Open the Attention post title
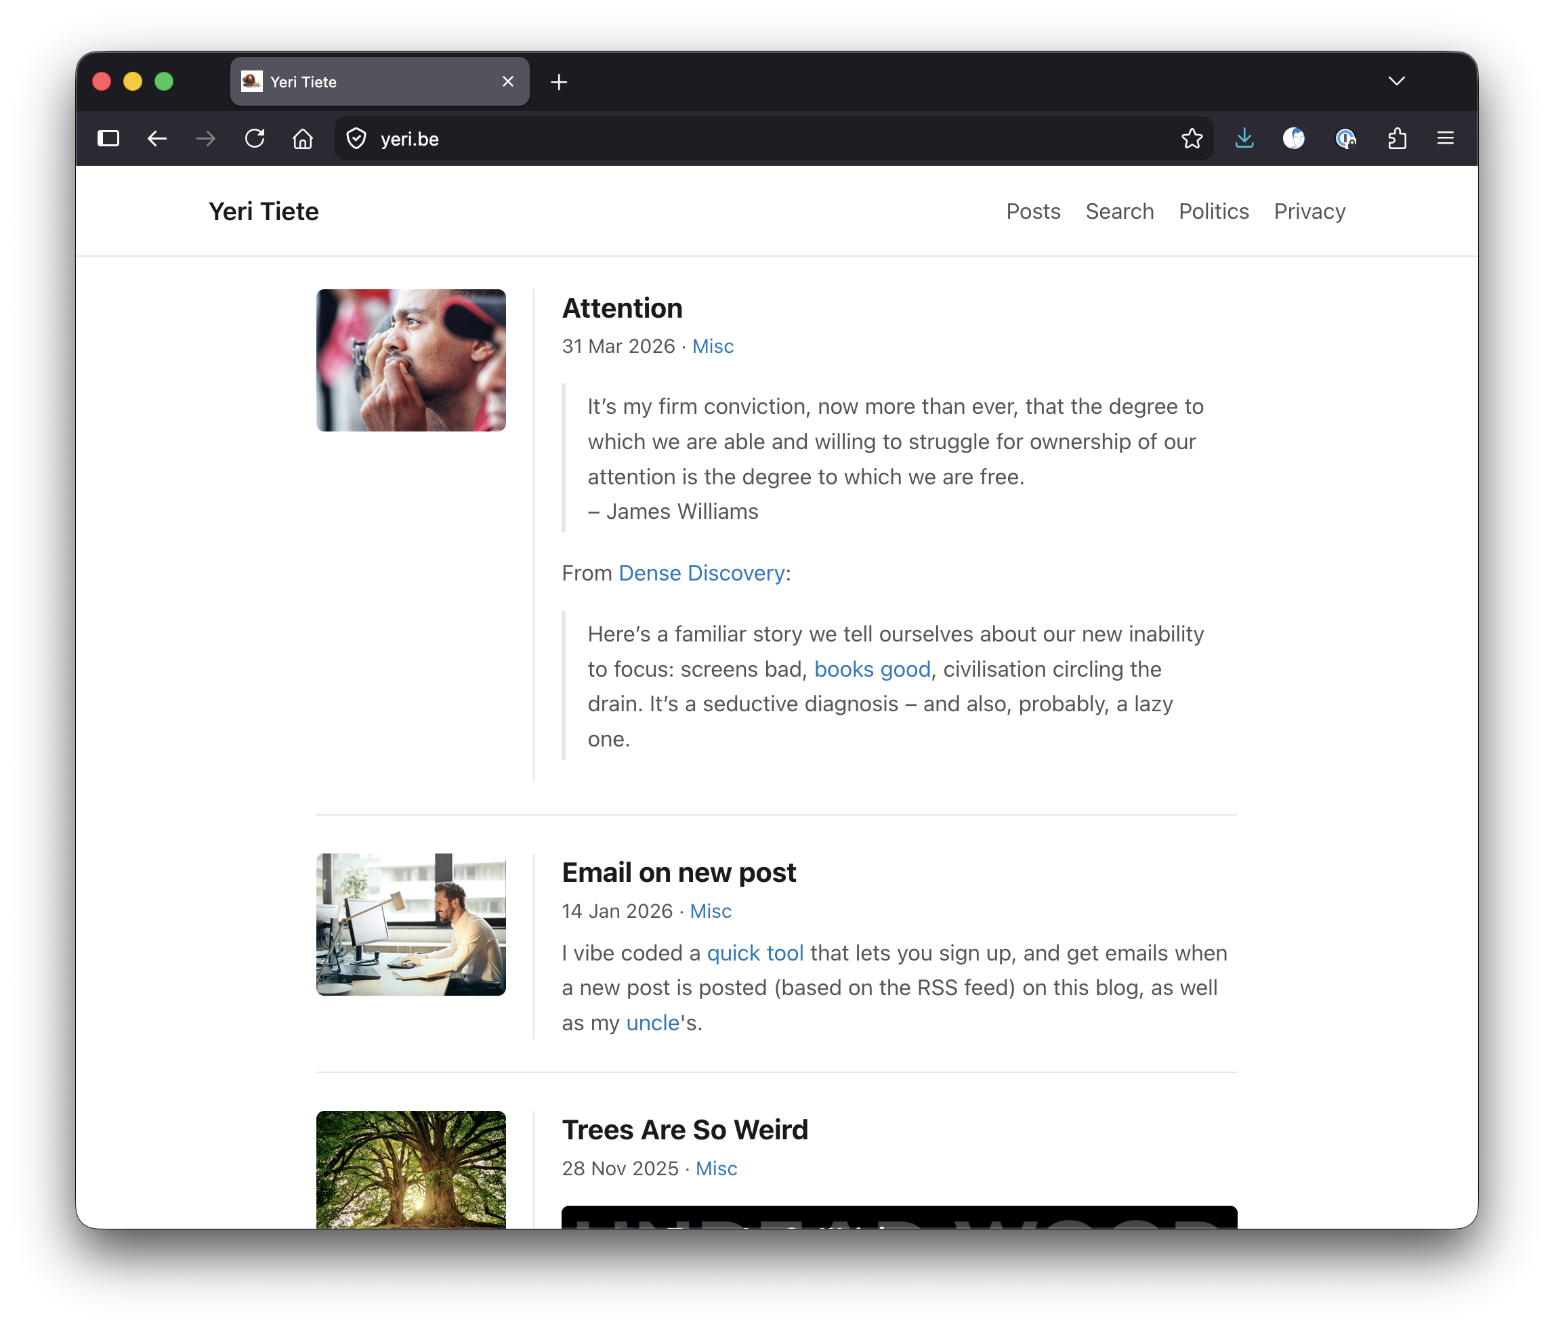This screenshot has height=1329, width=1554. click(622, 308)
